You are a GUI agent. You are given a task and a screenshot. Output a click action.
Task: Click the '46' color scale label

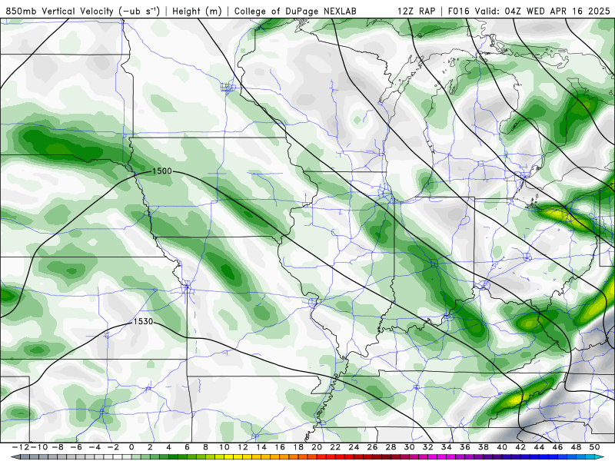(557, 447)
